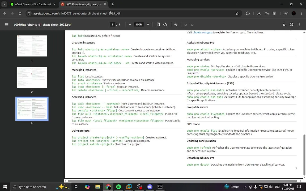Zoom out of the PDF
This screenshot has height=191, width=306.
[x=130, y=25]
